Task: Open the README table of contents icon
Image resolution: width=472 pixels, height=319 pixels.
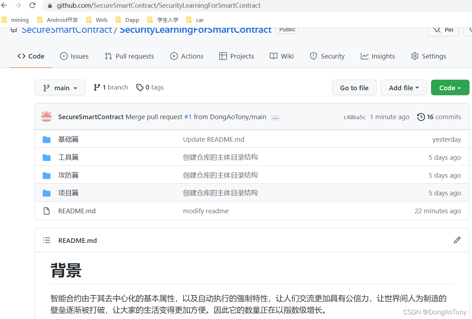Action: (x=47, y=240)
